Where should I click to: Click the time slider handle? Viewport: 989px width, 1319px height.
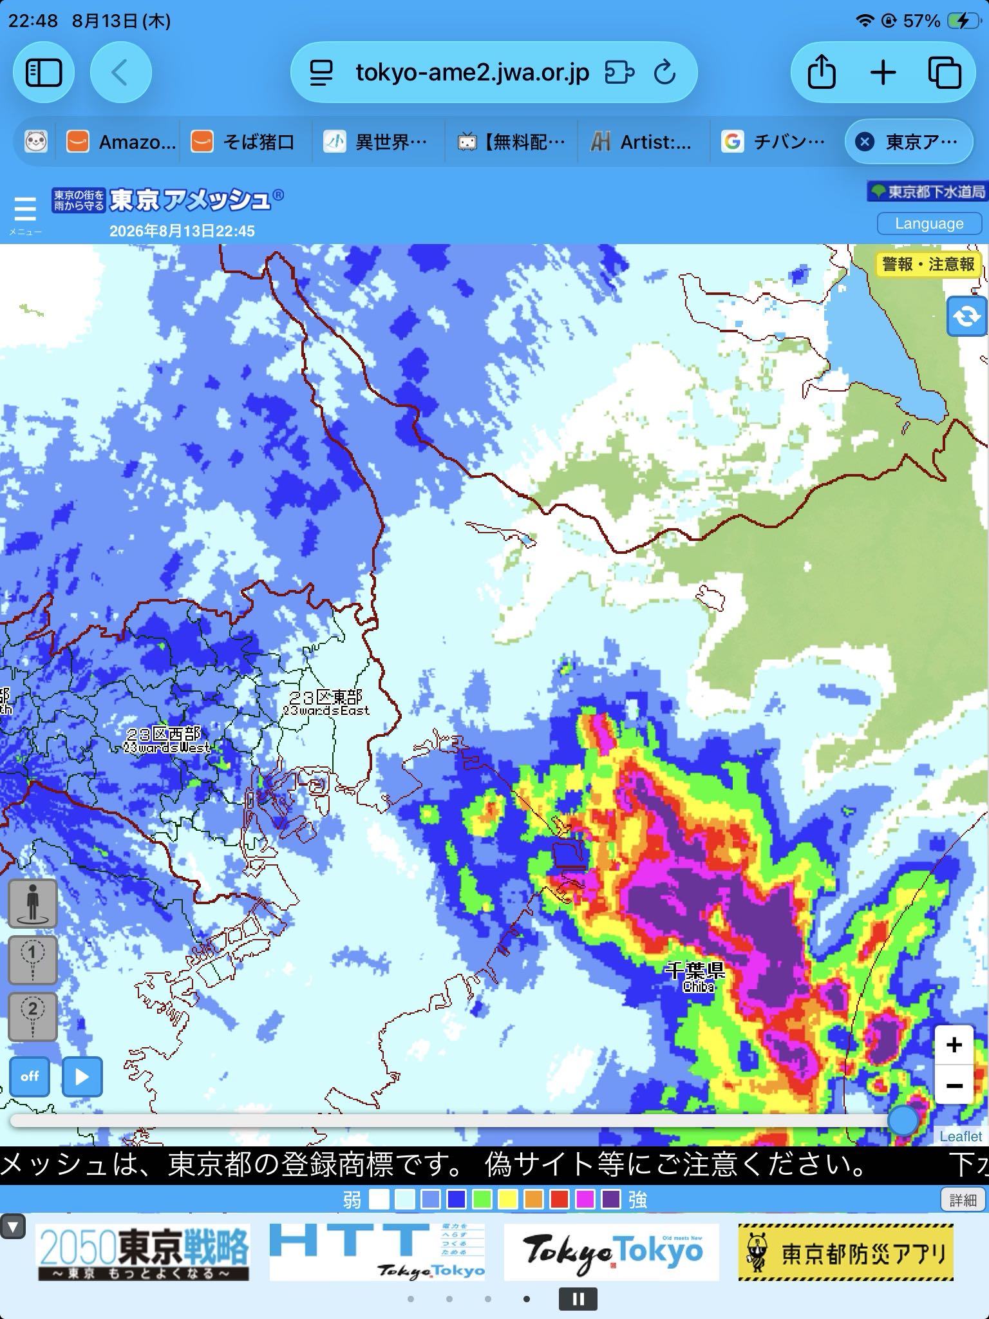903,1121
